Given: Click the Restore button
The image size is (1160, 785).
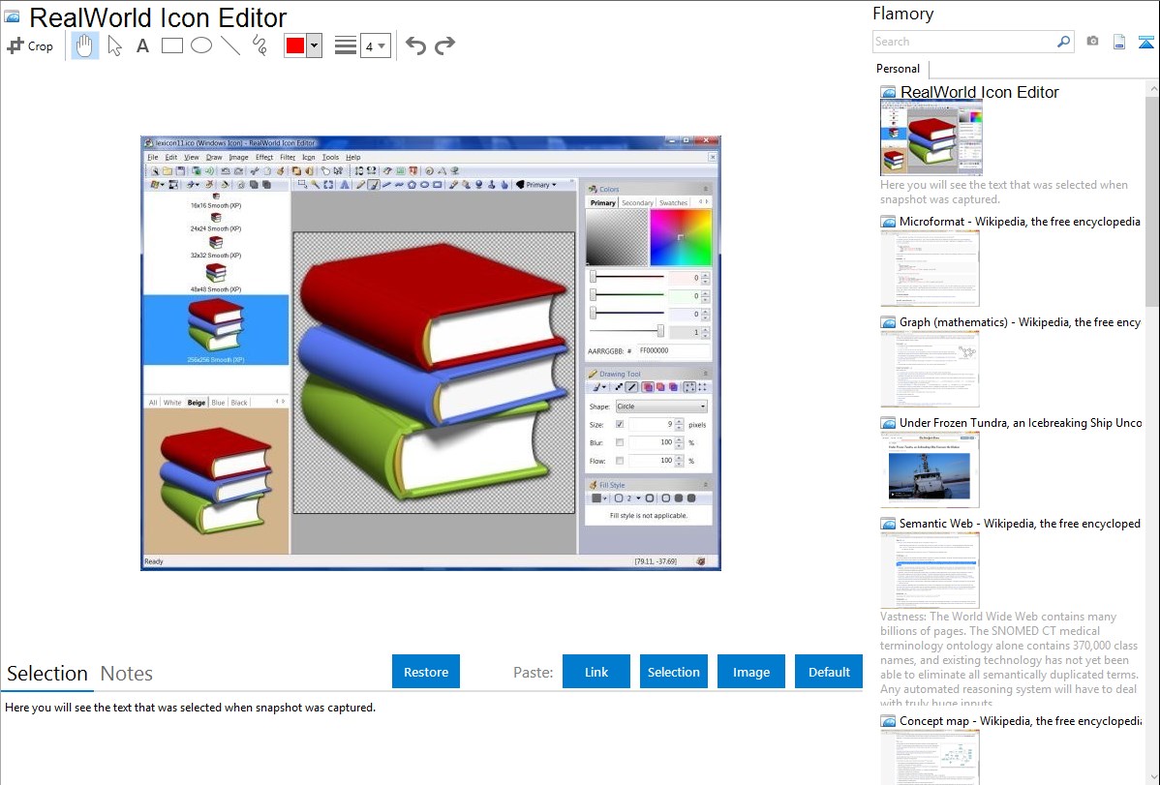Looking at the screenshot, I should pyautogui.click(x=426, y=672).
